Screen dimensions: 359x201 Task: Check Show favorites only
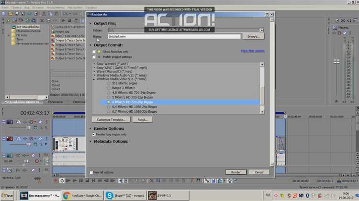pyautogui.click(x=94, y=52)
